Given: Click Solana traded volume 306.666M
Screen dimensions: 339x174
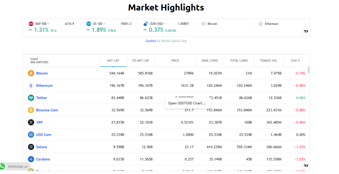Looking at the screenshot, I should [274, 147].
